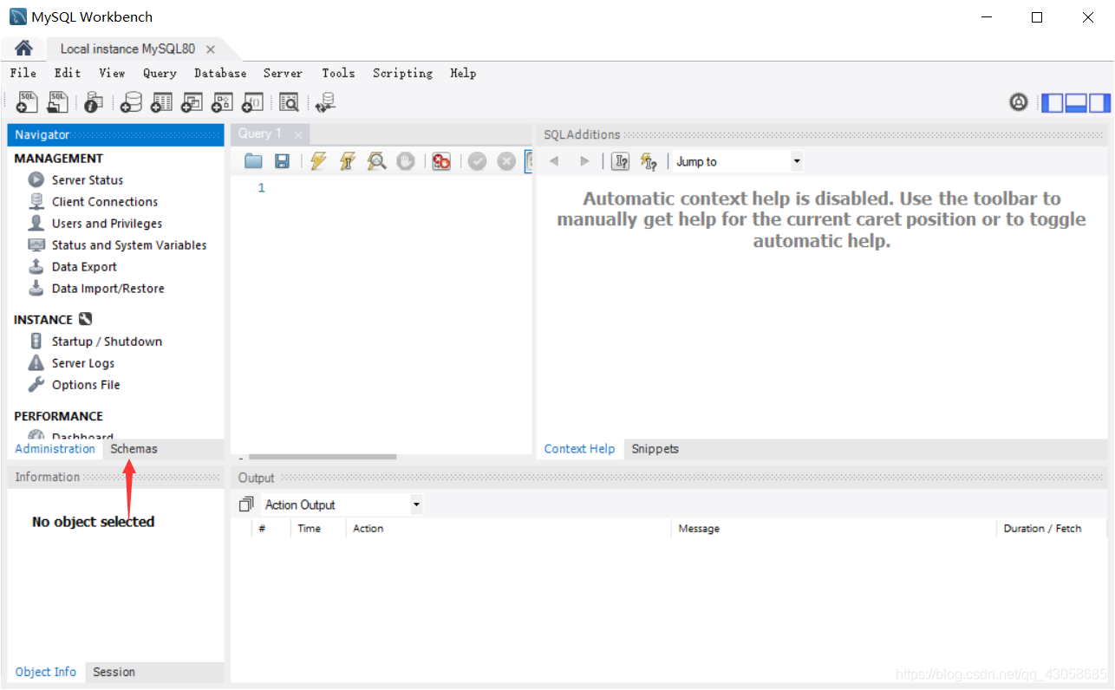Open the Query menu

[160, 73]
